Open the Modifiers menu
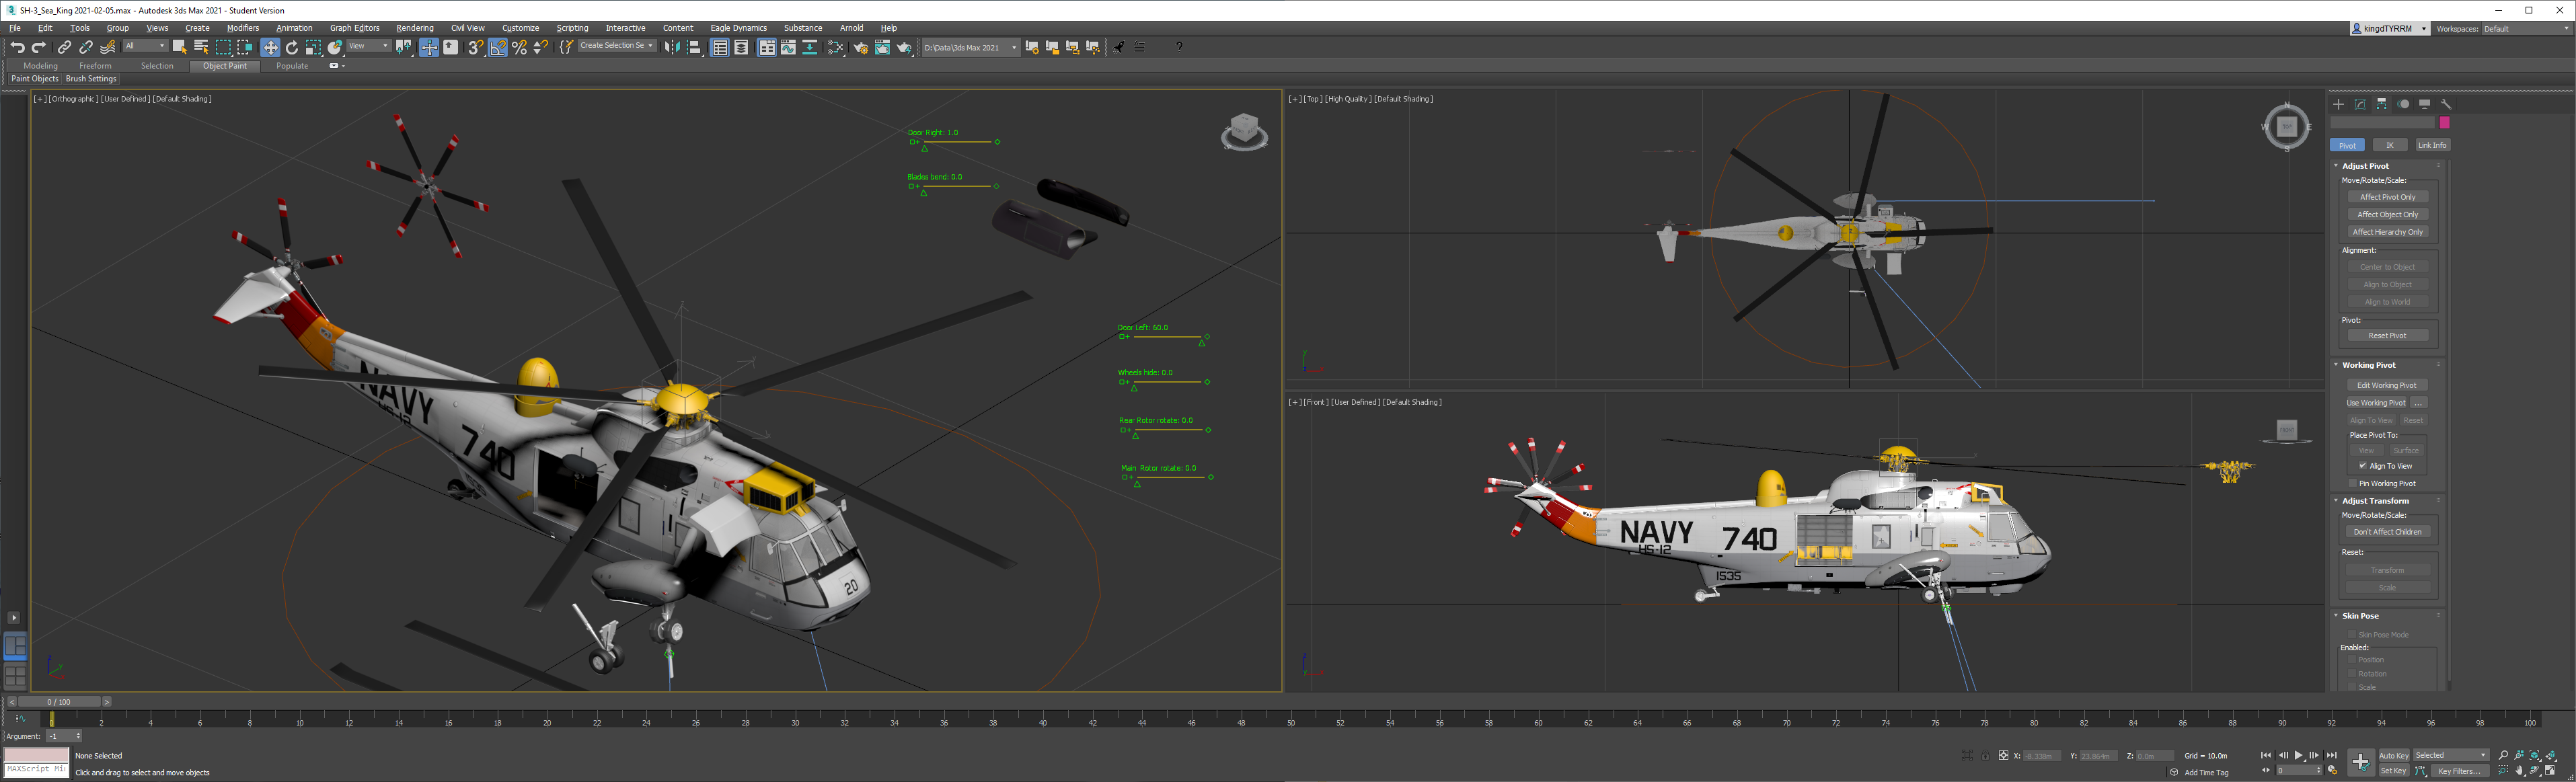This screenshot has height=782, width=2576. click(x=243, y=28)
